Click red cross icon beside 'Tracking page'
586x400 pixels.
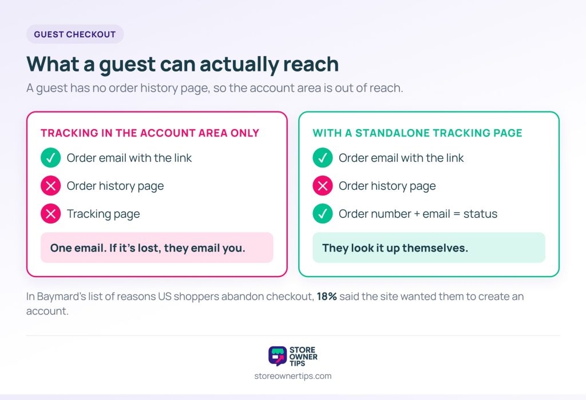[x=51, y=214]
